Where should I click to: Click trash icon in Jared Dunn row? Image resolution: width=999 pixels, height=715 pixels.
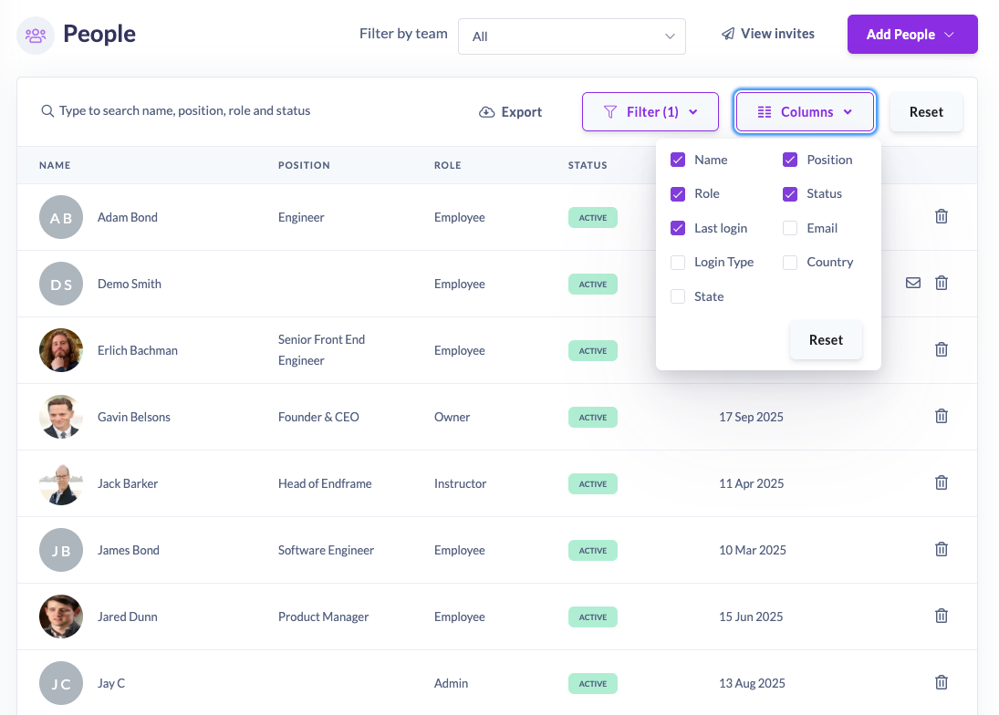[x=942, y=617]
